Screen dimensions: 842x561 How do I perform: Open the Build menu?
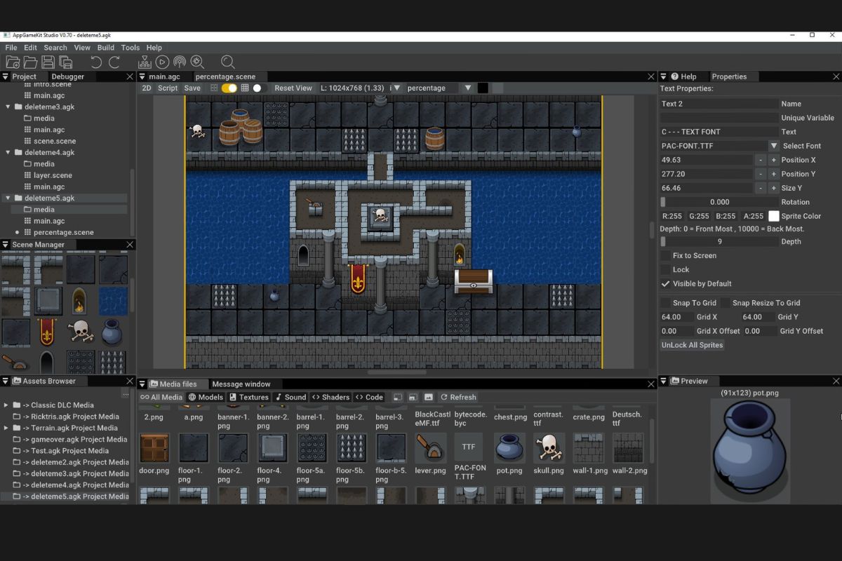coord(105,47)
